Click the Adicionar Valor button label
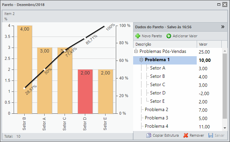The height and width of the screenshot is (142, 230). 185,36
